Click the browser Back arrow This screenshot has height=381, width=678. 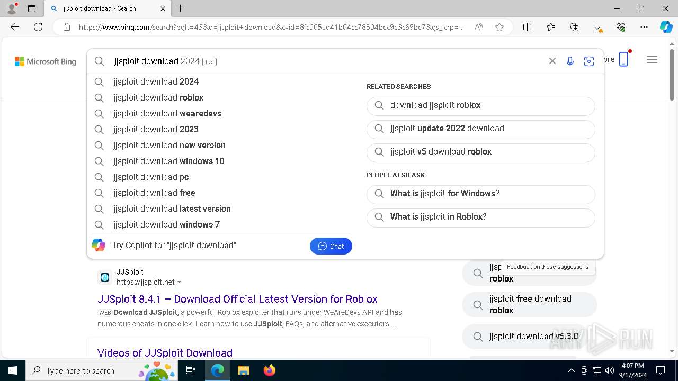tap(15, 27)
